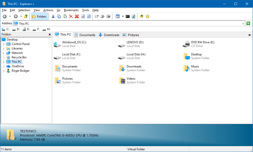The image size is (253, 152).
Task: Click the Back navigation arrow
Action: click(x=4, y=16)
